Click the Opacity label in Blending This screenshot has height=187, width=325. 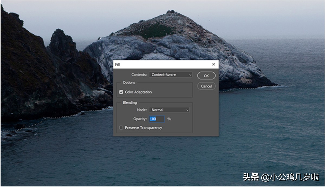[x=140, y=119]
